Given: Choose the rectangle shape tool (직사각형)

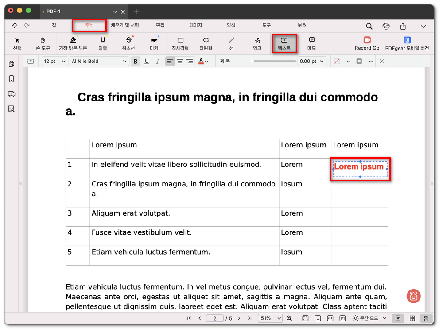Looking at the screenshot, I should [180, 43].
